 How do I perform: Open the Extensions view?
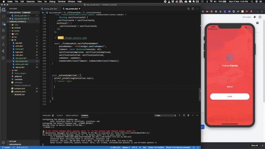click(x=3, y=37)
